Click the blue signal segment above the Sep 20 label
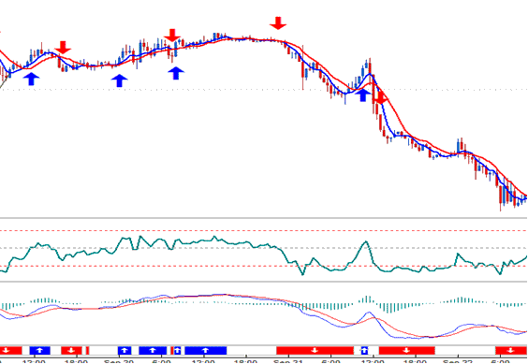The width and height of the screenshot is (528, 364). tap(125, 351)
